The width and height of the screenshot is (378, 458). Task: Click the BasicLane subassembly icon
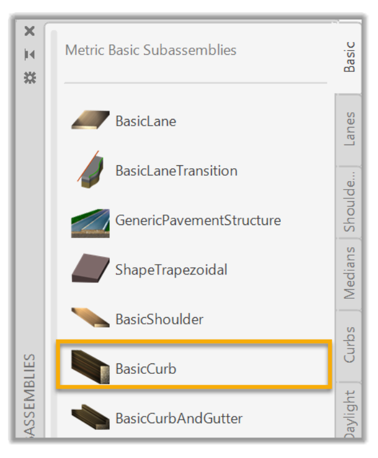point(90,121)
